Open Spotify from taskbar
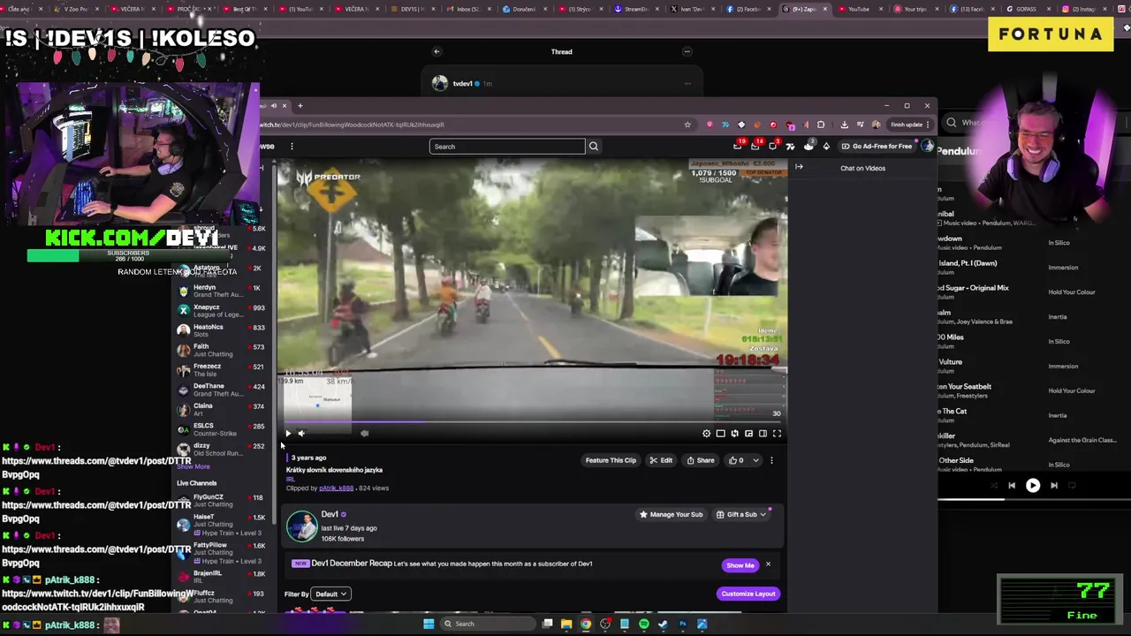This screenshot has width=1131, height=636. 644,624
